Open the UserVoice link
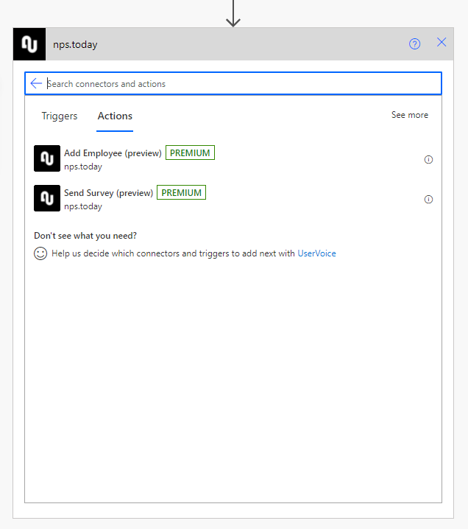 (x=316, y=253)
